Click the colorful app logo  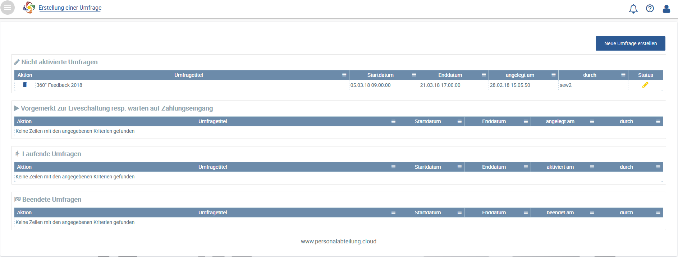(x=29, y=8)
